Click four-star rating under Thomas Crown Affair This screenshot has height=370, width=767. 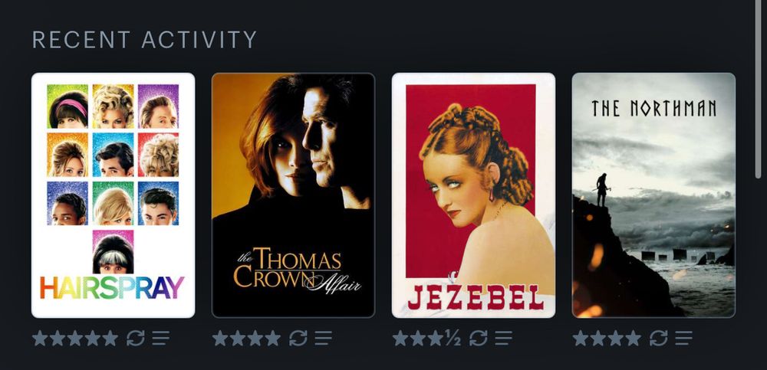246,338
